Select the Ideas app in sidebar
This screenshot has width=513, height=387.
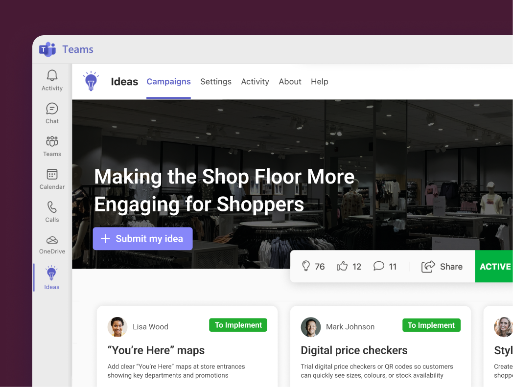coord(52,277)
